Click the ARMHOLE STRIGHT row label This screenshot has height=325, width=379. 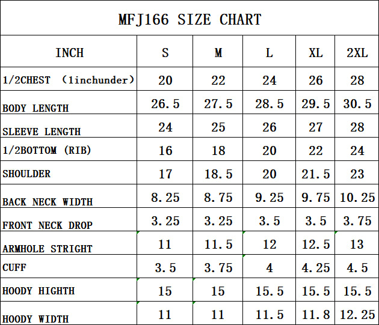48,249
